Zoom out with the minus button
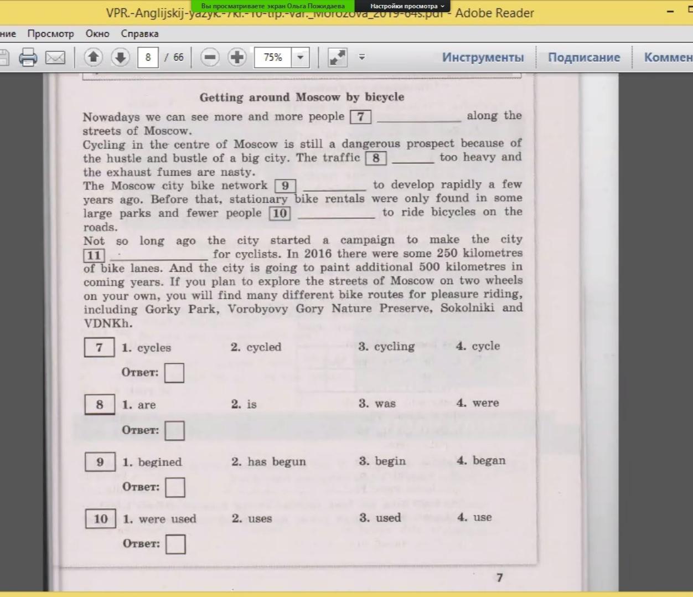This screenshot has height=597, width=693. tap(210, 57)
